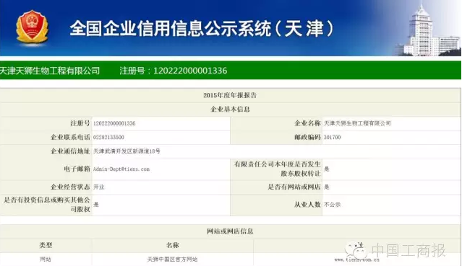The height and width of the screenshot is (266, 462).
Task: Click the 企业通信地址 label
Action: tap(70, 151)
